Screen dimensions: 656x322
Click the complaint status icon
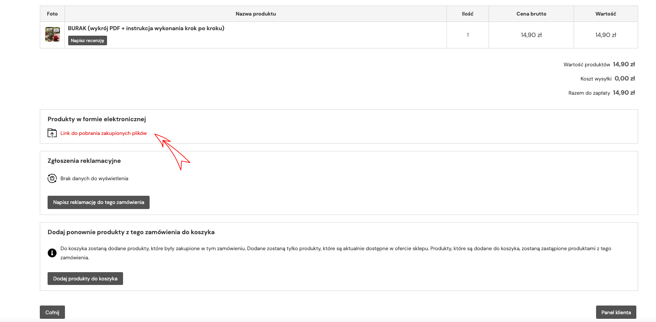[x=52, y=178]
